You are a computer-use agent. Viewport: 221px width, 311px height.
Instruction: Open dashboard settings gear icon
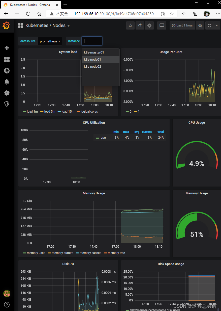pos(149,25)
